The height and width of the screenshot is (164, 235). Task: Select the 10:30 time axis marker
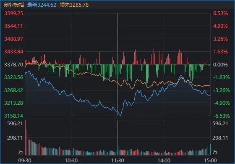tap(71, 161)
